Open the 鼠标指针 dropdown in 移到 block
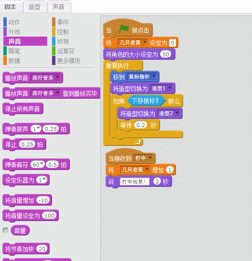The image size is (252, 261). [142, 77]
